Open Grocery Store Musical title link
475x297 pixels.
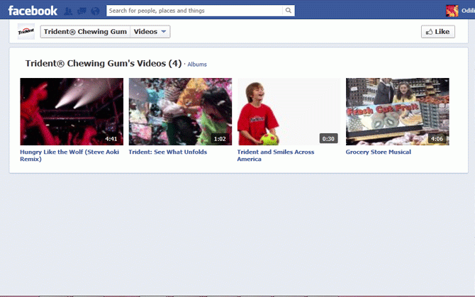tap(379, 152)
